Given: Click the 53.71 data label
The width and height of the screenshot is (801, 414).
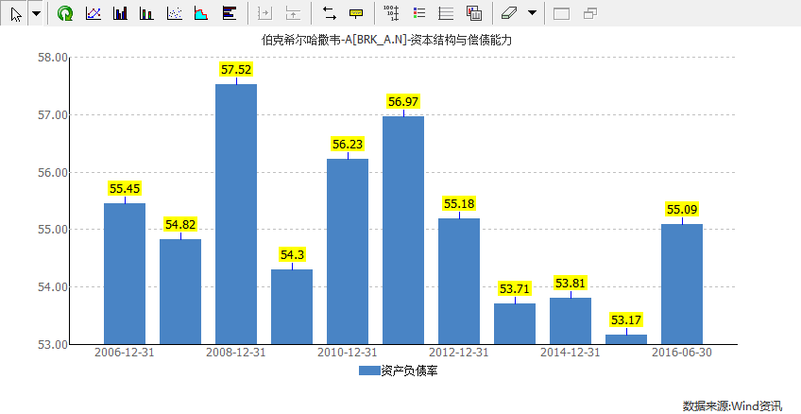Looking at the screenshot, I should [x=515, y=289].
